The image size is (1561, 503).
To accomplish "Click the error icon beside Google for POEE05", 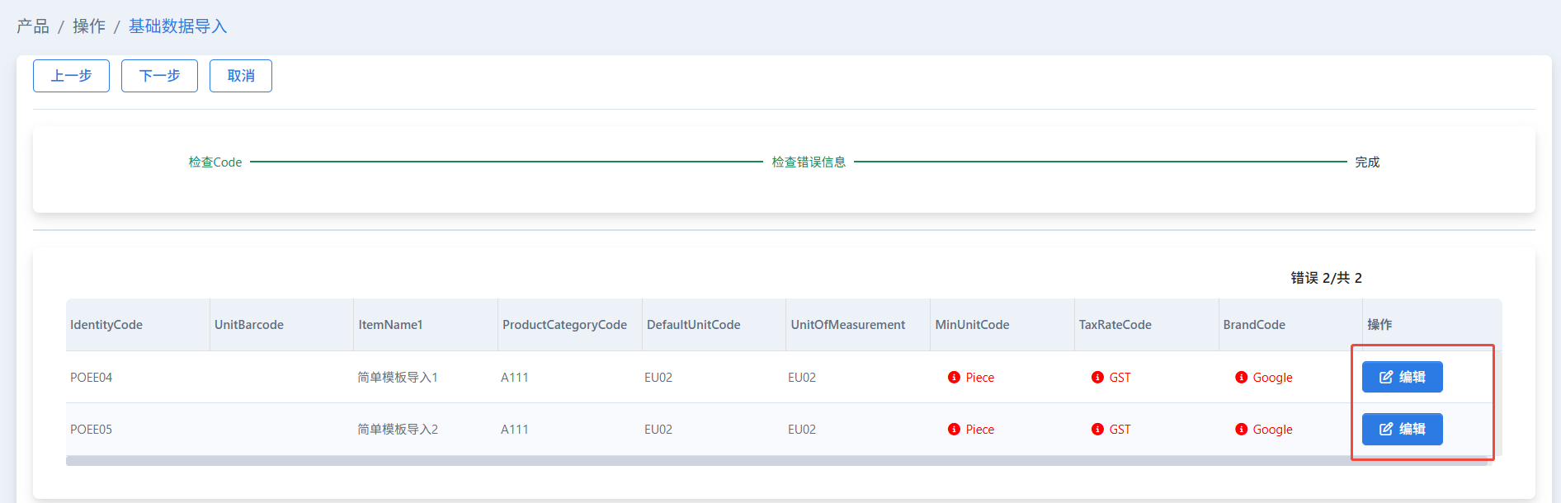I will tap(1241, 430).
